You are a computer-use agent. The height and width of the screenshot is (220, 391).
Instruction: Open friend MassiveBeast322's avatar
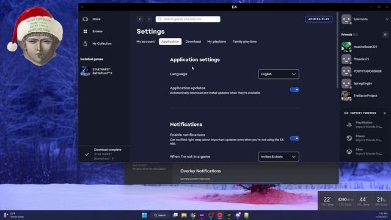(346, 47)
